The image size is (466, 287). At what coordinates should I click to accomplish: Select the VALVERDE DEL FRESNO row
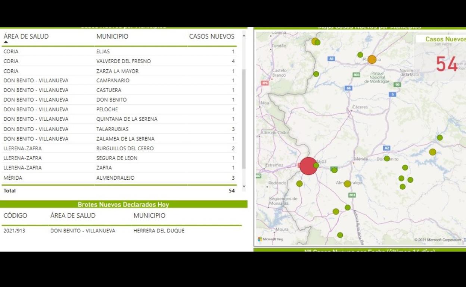124,61
